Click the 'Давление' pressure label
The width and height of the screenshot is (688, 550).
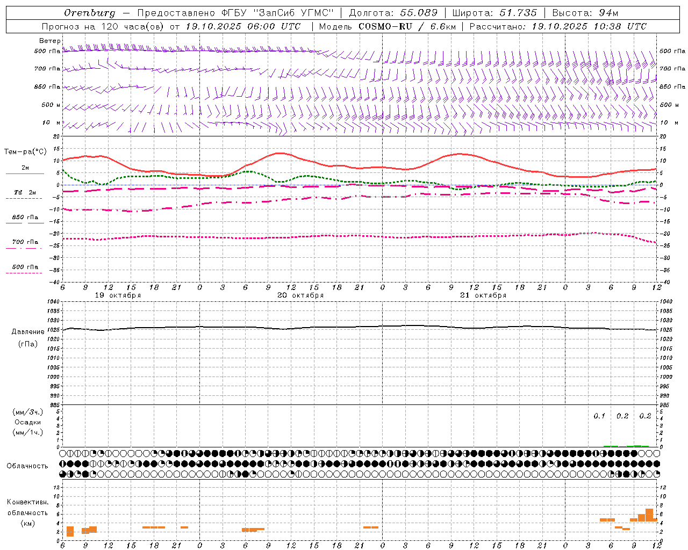click(x=28, y=332)
